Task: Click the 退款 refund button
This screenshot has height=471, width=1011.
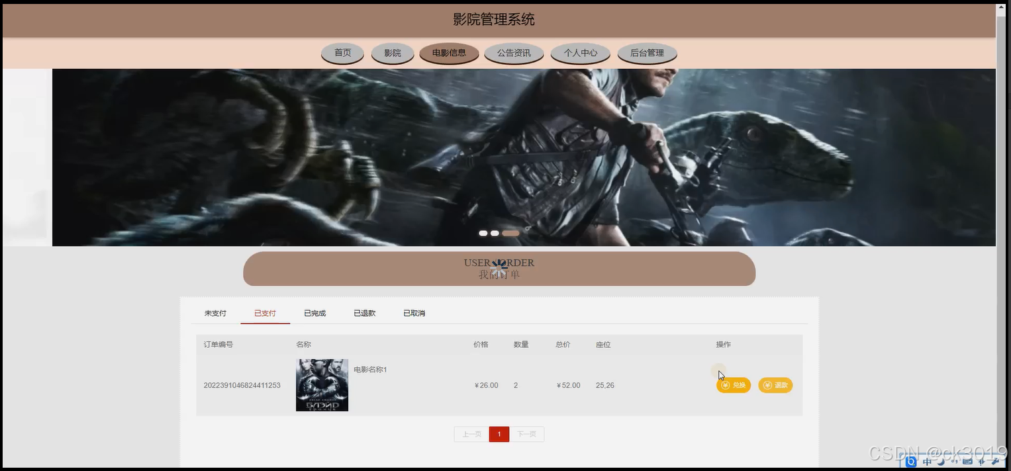Action: (x=775, y=385)
